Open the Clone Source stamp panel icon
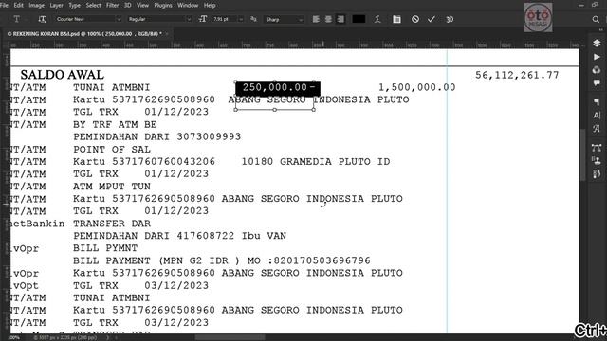Viewport: 607px width, 341px height. tap(597, 160)
